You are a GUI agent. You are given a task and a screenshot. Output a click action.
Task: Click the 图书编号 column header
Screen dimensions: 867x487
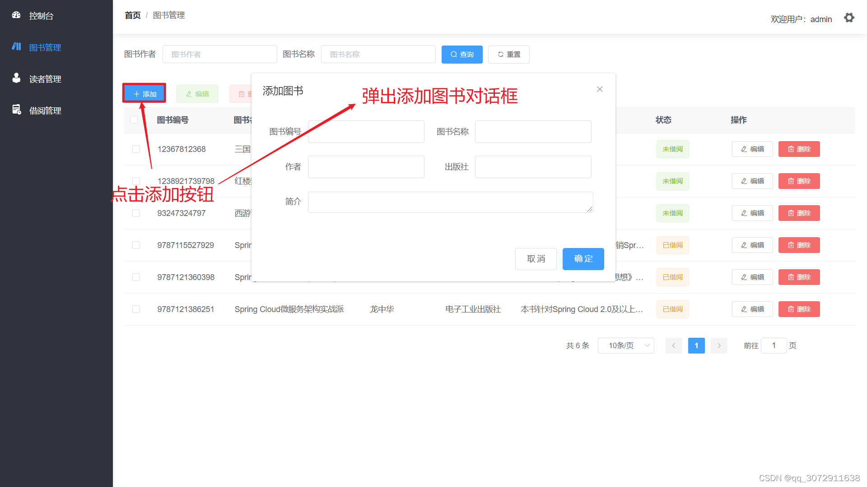point(172,120)
